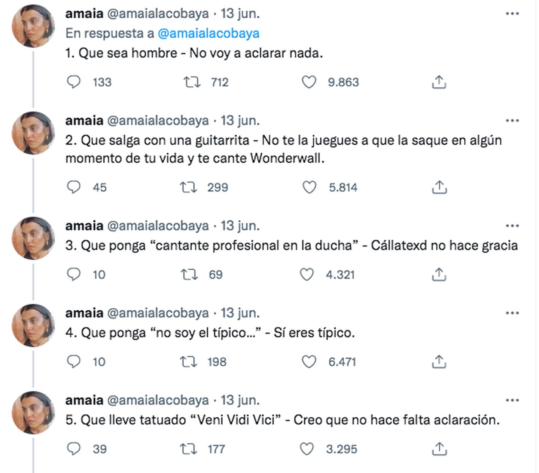Open the 13 jun. timestamp on first tweet
The image size is (539, 473).
pyautogui.click(x=240, y=14)
